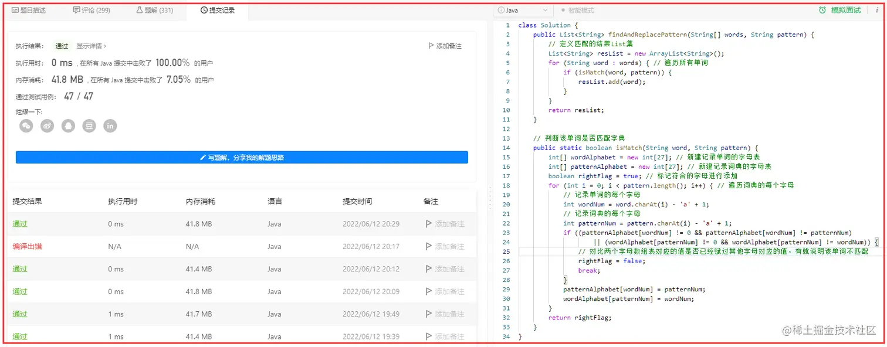Open the 通过 submission from 20:09
Viewport: 887px width, 347px height.
20,291
